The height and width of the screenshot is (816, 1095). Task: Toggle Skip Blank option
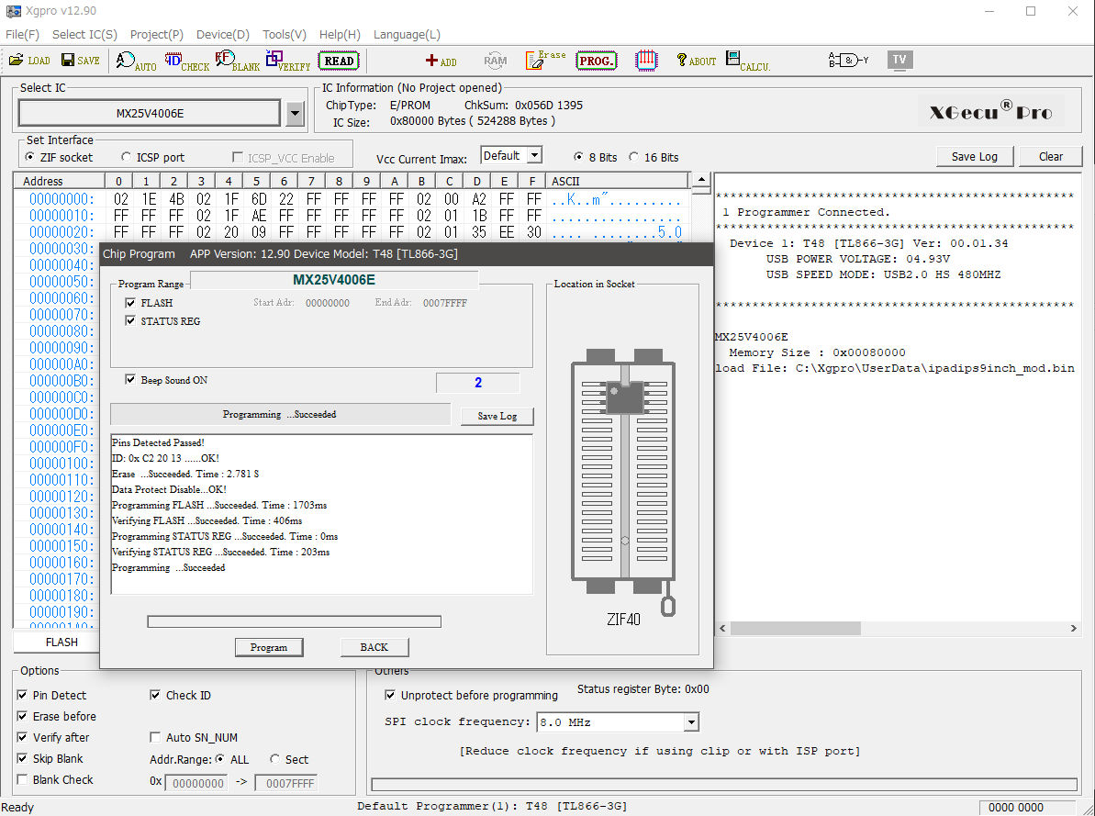[22, 758]
